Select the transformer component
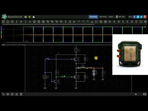The height and width of the screenshot is (111, 148). (70, 22)
